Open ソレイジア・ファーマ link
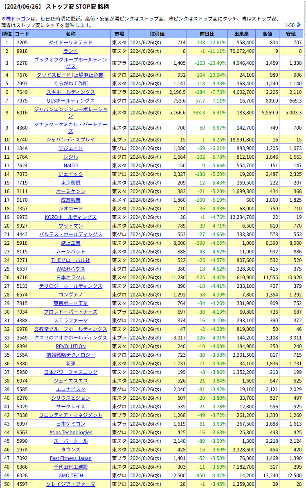Viewport: 306px width, 492px height. click(x=70, y=484)
